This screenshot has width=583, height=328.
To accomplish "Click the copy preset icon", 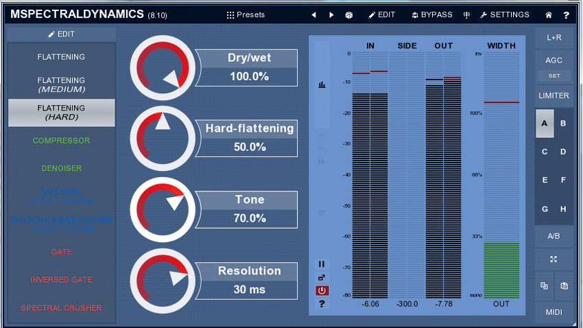I will coord(545,285).
